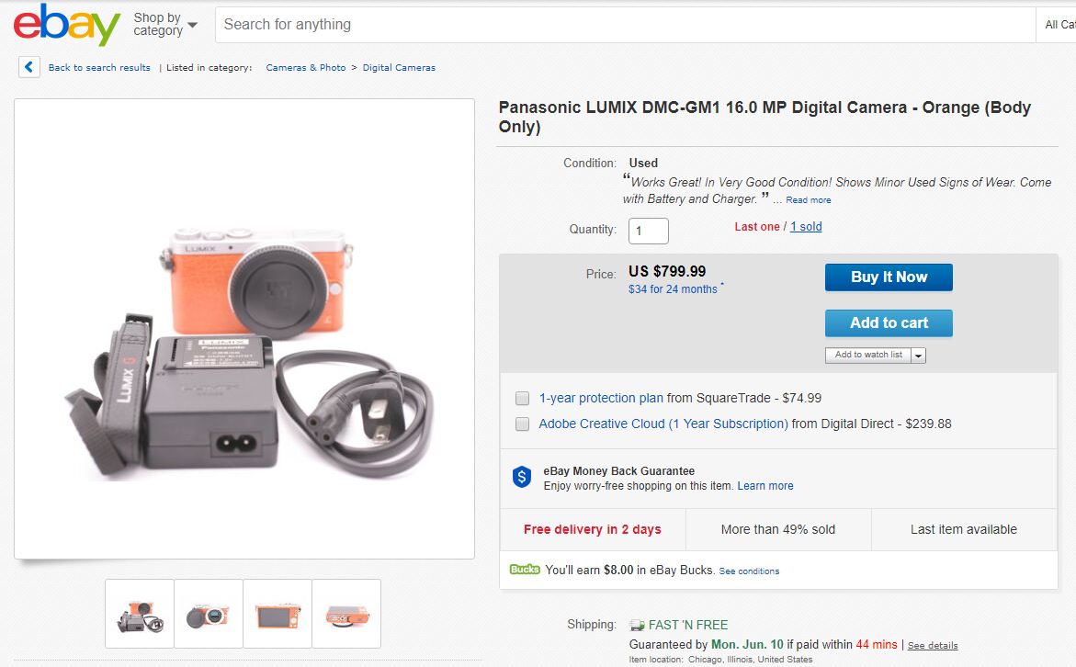
Task: Expand the Shop by category dropdown
Action: (165, 25)
